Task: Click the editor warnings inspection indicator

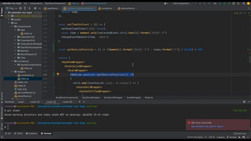Action: point(238,13)
